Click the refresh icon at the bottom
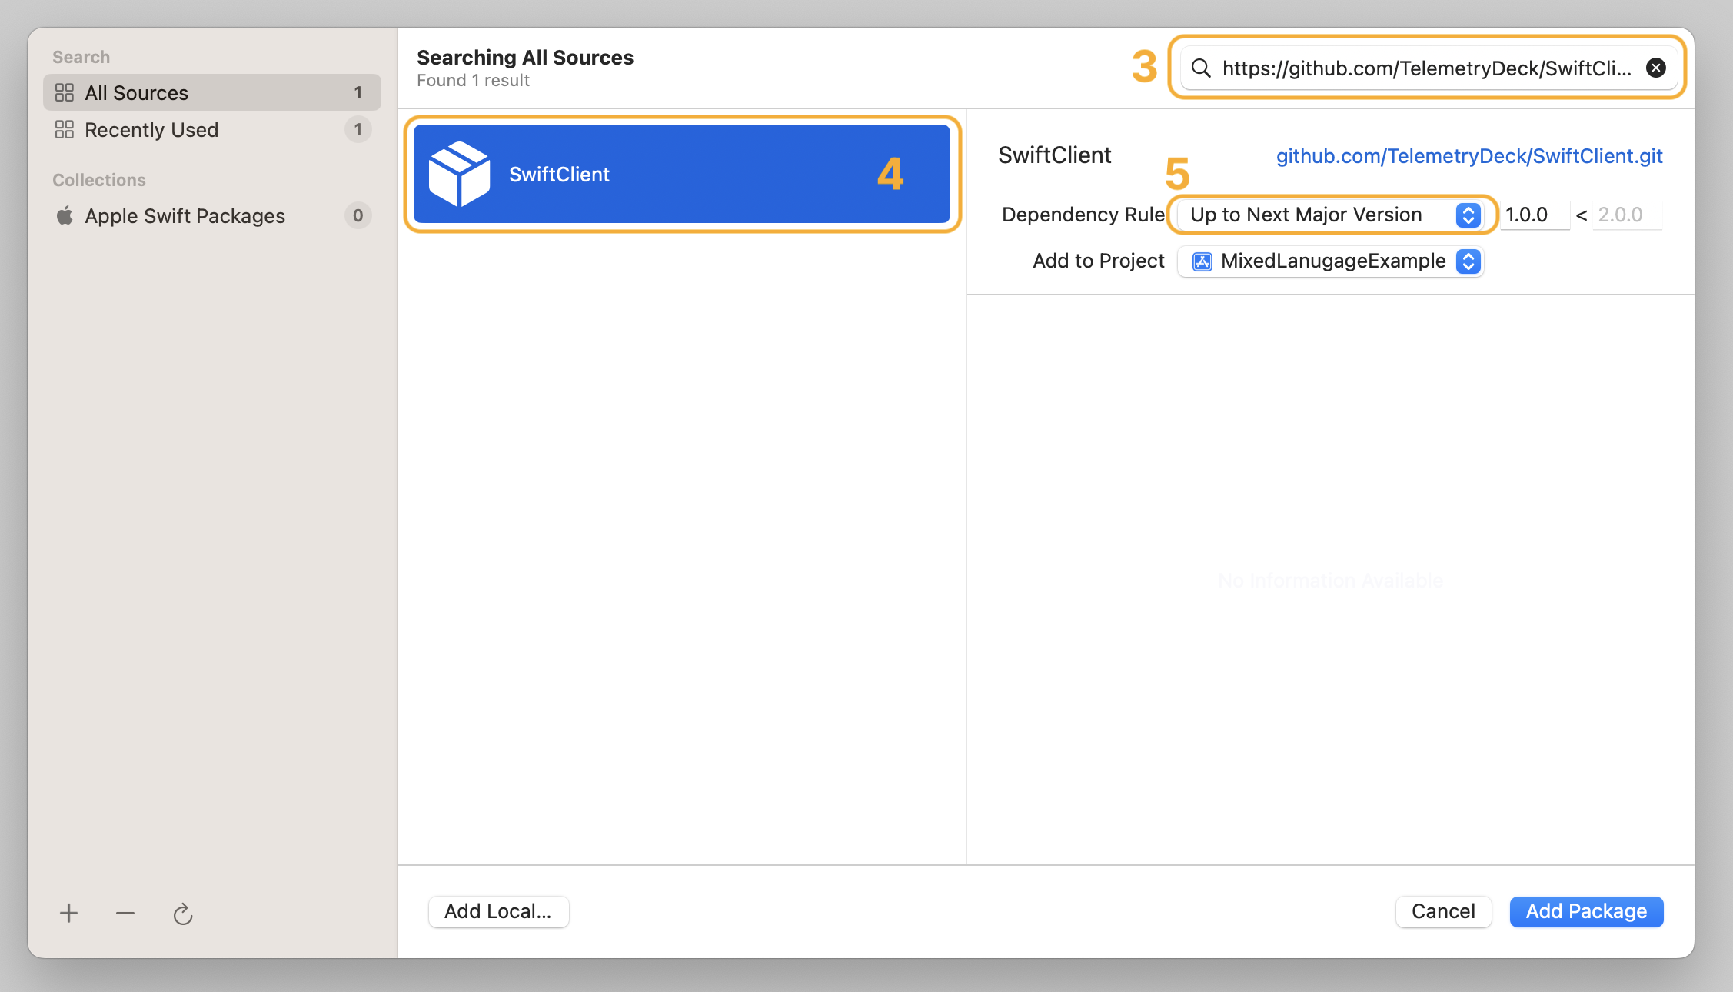1733x992 pixels. pyautogui.click(x=182, y=914)
